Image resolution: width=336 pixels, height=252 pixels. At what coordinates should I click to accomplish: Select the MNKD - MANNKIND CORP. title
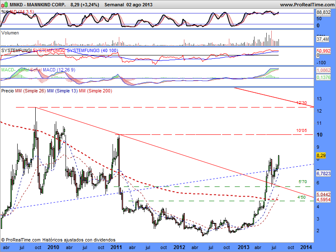38,5
